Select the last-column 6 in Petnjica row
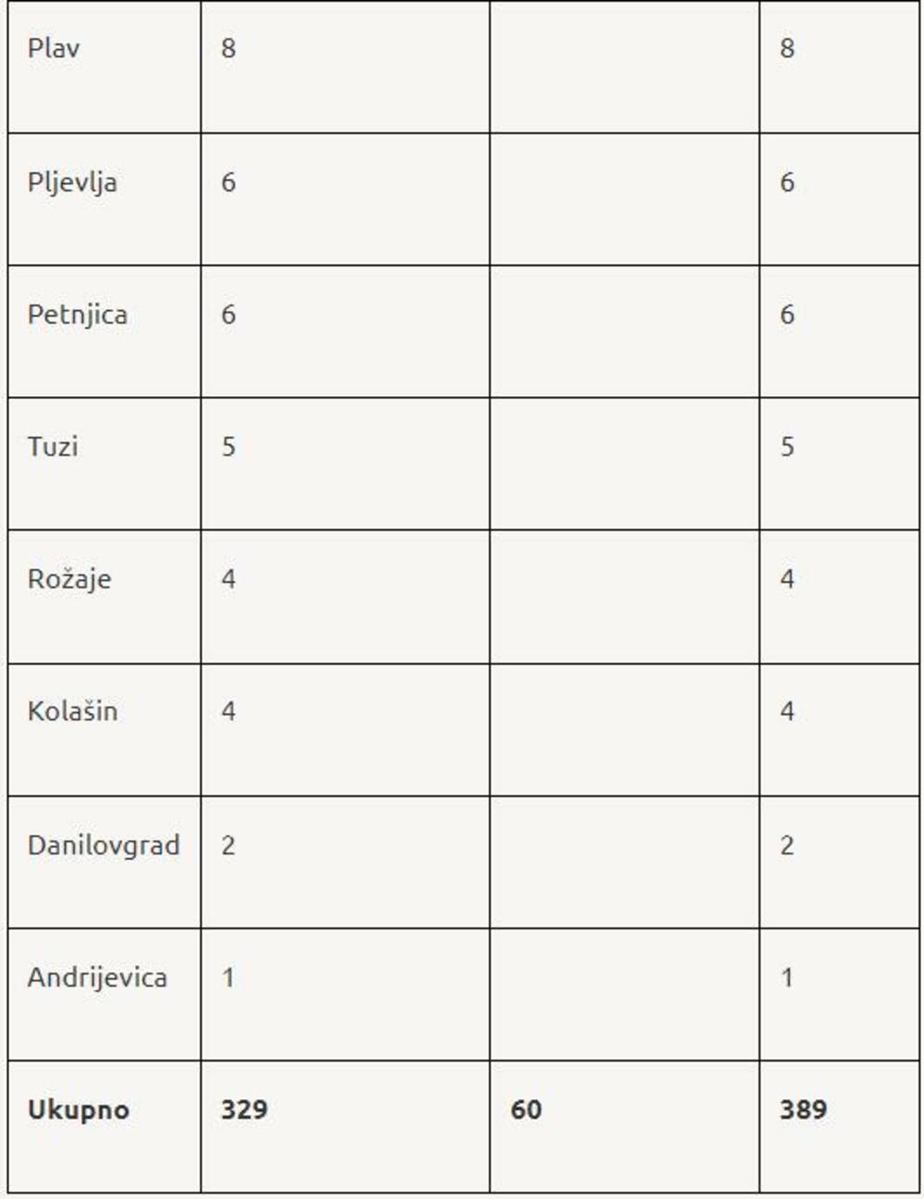 coord(787,314)
